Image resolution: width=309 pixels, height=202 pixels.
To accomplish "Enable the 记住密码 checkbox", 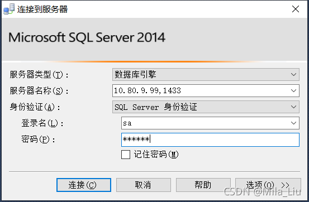I will (126, 155).
